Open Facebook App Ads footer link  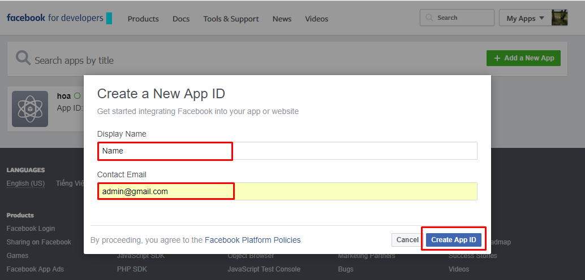pos(35,269)
